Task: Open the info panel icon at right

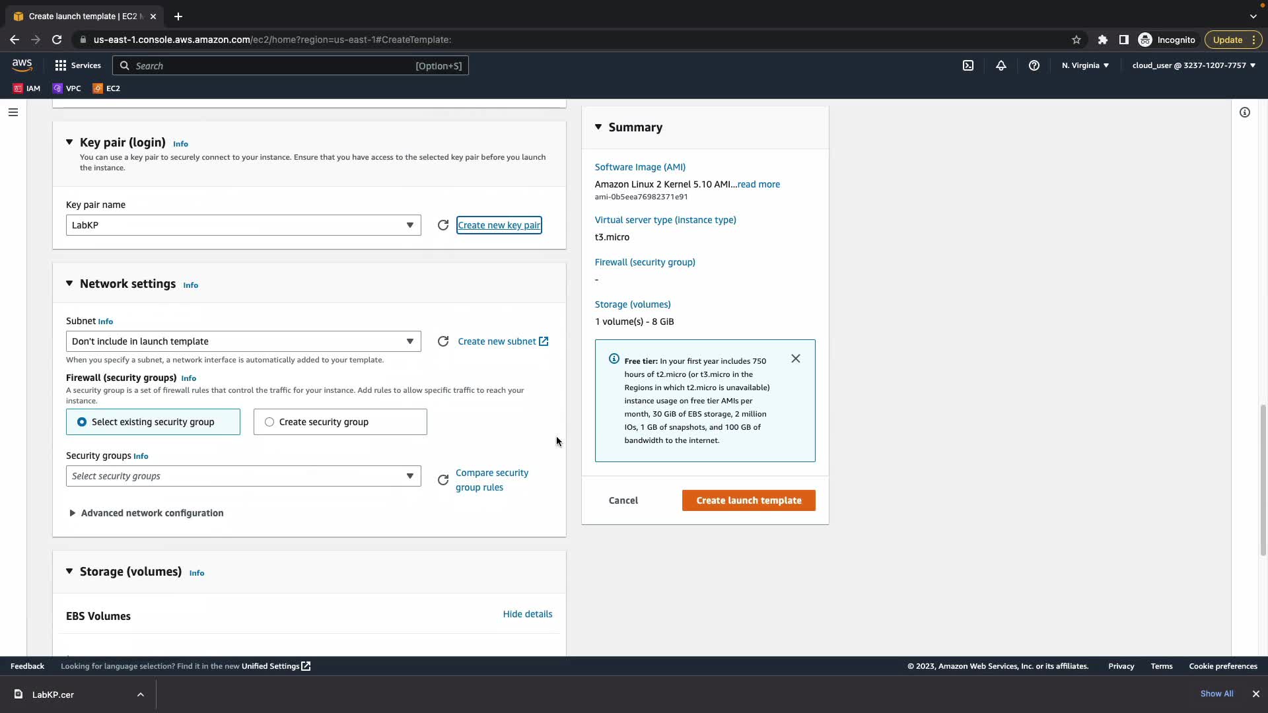Action: (1245, 112)
